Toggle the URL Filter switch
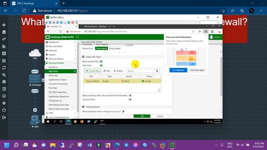Viewport: 267px width, 150px height. point(102,65)
